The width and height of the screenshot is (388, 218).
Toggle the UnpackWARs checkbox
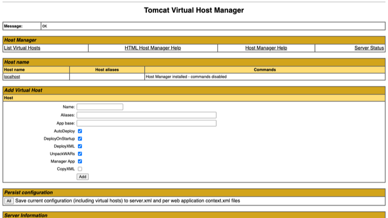coord(80,154)
